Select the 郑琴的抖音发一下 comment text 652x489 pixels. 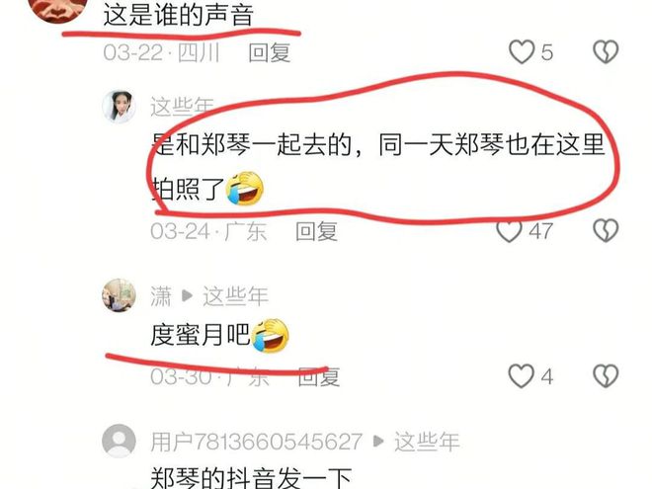click(251, 478)
